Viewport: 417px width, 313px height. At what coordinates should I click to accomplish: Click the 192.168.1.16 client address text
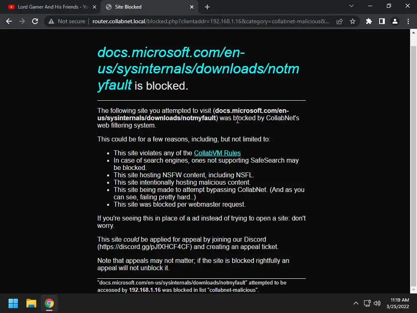145,290
